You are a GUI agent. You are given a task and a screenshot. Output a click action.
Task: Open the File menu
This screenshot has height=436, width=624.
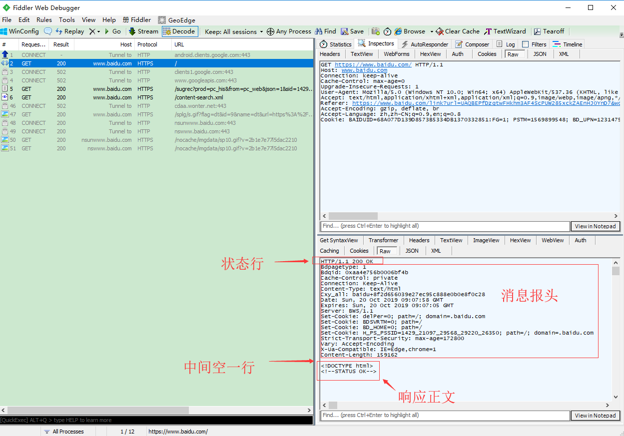pos(6,20)
